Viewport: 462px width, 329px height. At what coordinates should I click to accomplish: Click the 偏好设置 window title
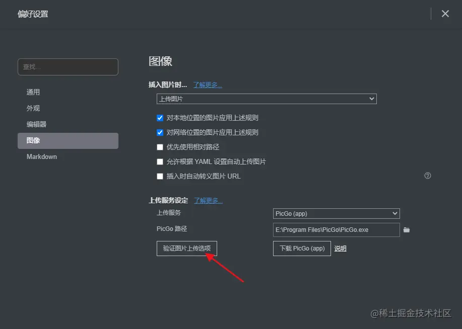(33, 14)
